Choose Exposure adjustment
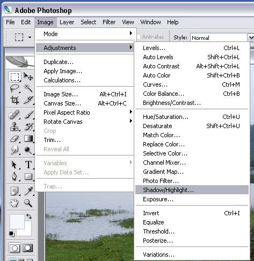 pos(192,199)
